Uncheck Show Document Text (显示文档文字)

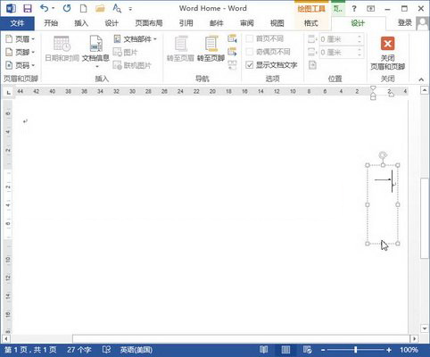[x=250, y=65]
